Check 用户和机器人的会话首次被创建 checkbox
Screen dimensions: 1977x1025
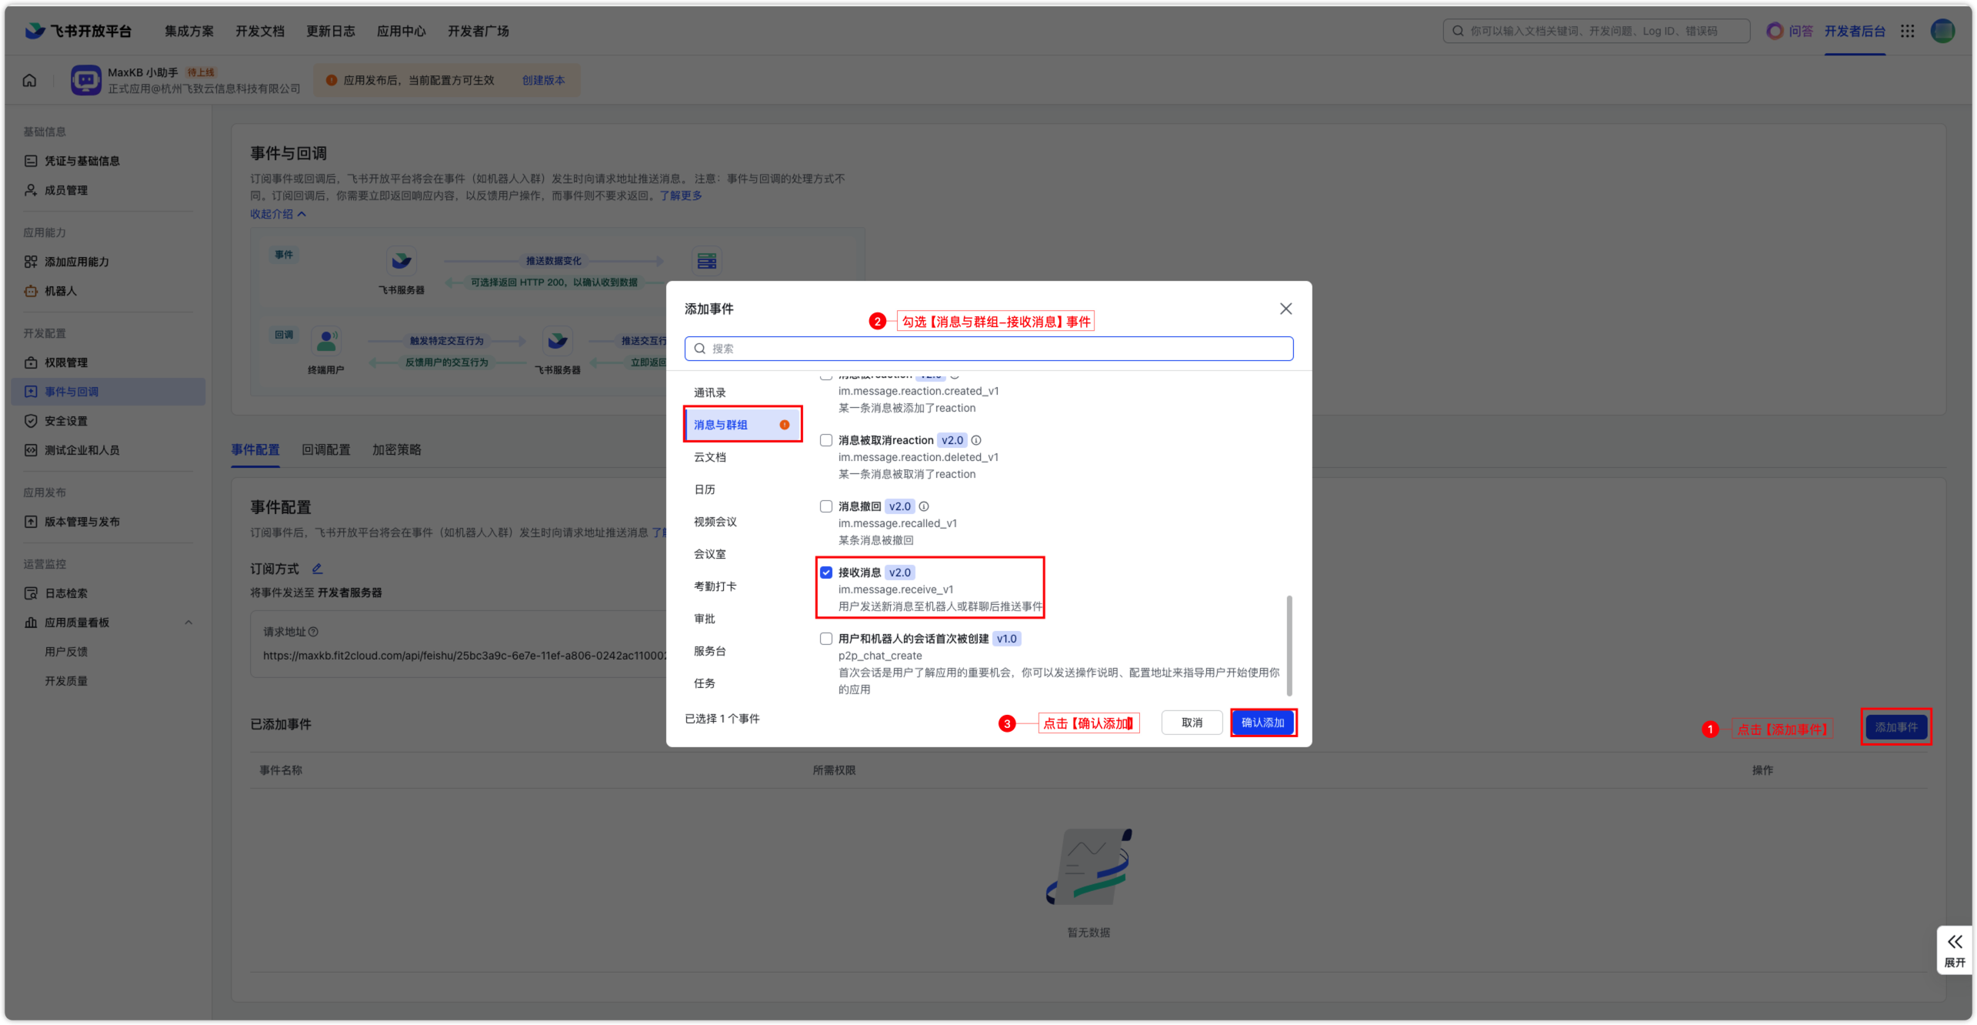pyautogui.click(x=826, y=639)
